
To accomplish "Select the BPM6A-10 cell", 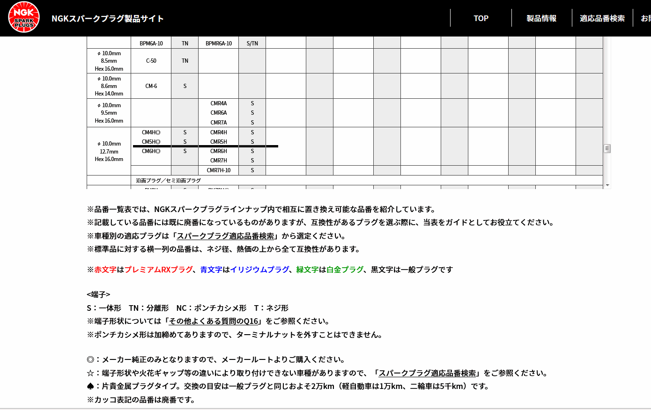I will coord(151,43).
